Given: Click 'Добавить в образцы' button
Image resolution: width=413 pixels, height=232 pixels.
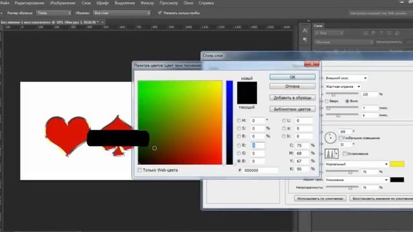Looking at the screenshot, I should (x=292, y=97).
